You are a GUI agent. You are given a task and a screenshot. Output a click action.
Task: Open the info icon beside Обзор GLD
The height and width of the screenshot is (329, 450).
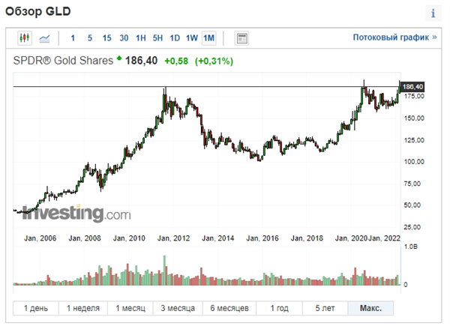pyautogui.click(x=433, y=13)
